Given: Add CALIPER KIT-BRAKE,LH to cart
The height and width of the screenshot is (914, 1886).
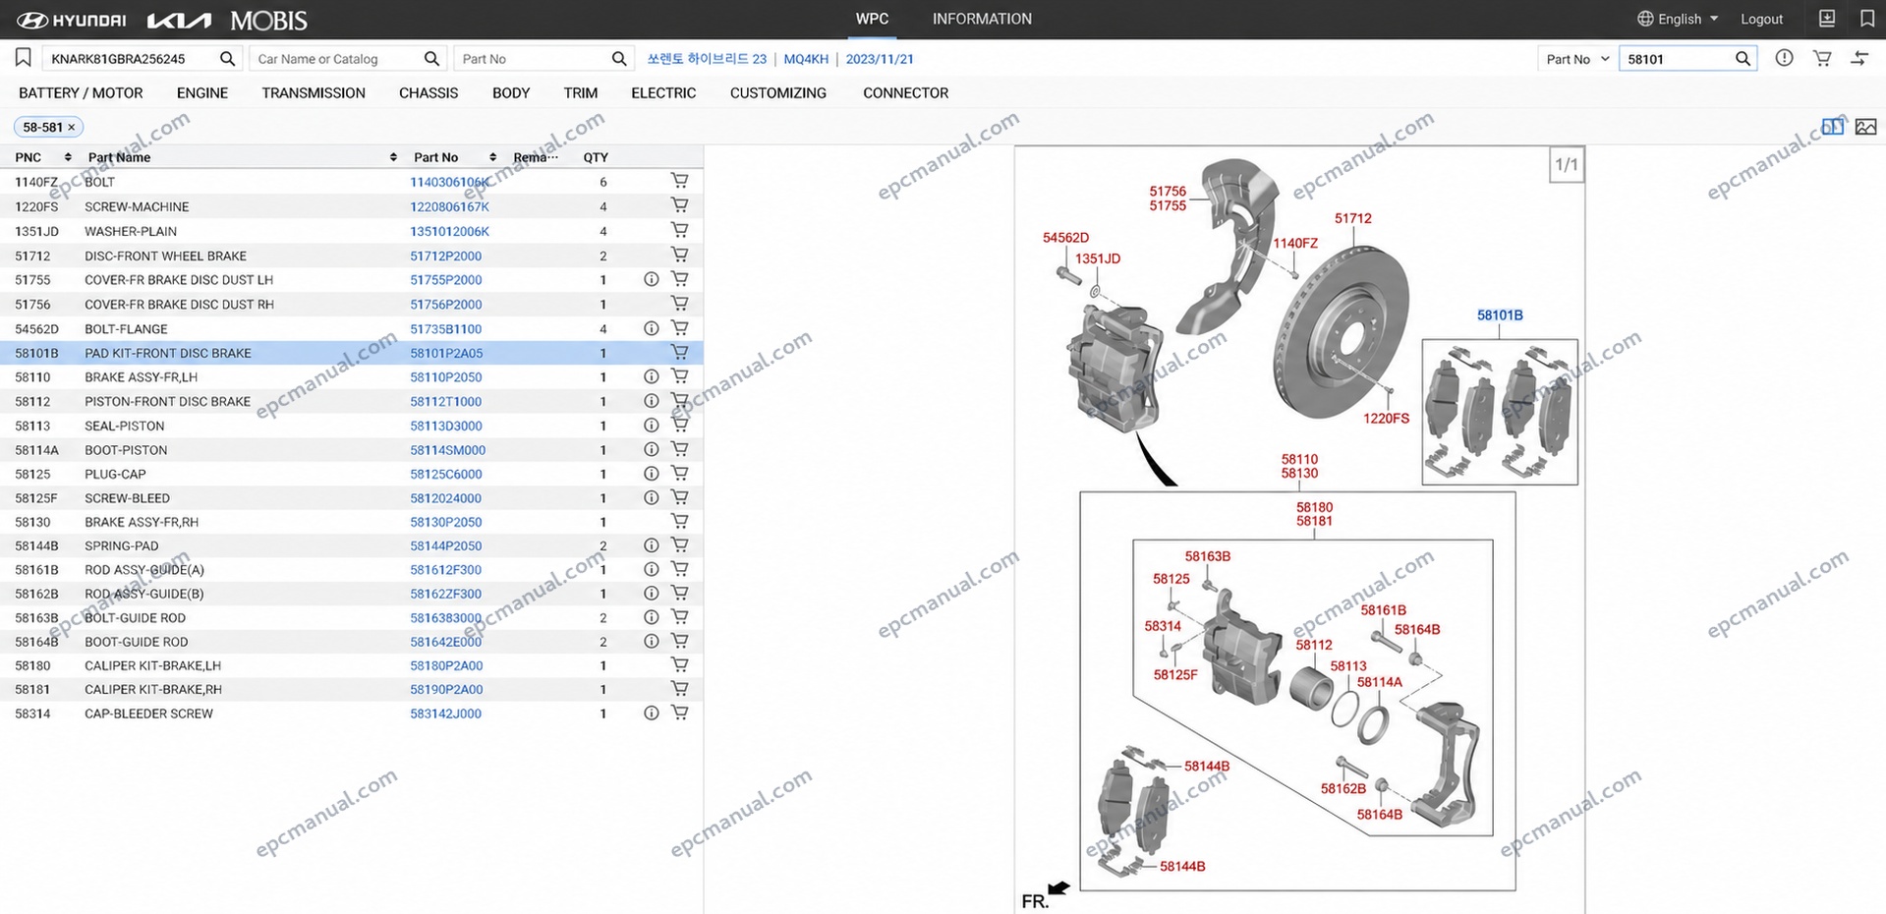Looking at the screenshot, I should tap(679, 664).
